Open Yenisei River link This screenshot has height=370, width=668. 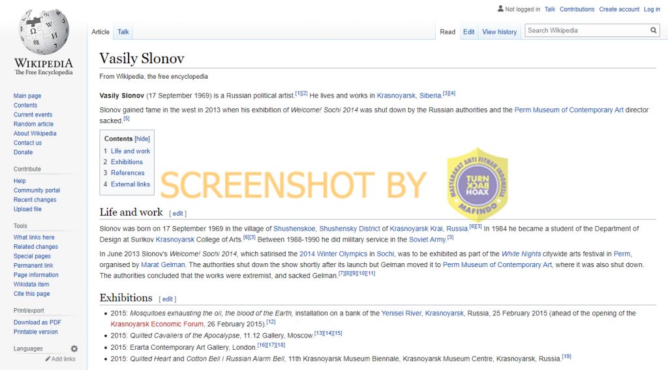pos(401,313)
